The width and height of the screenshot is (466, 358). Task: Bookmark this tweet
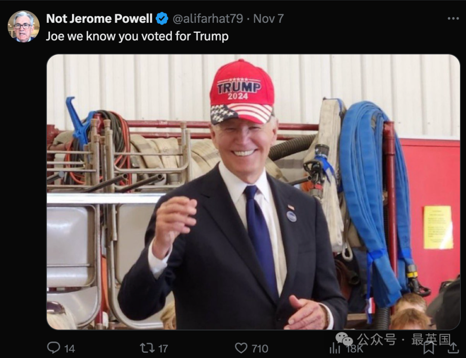tap(429, 348)
